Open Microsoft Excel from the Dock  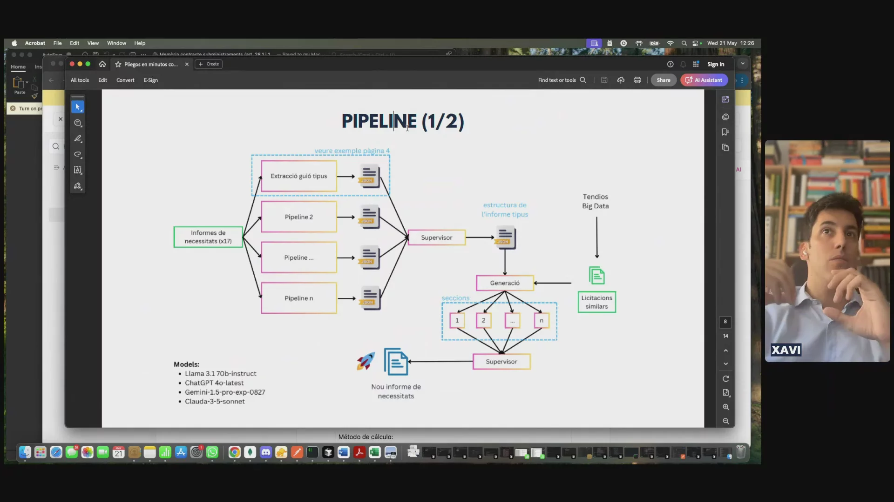375,452
